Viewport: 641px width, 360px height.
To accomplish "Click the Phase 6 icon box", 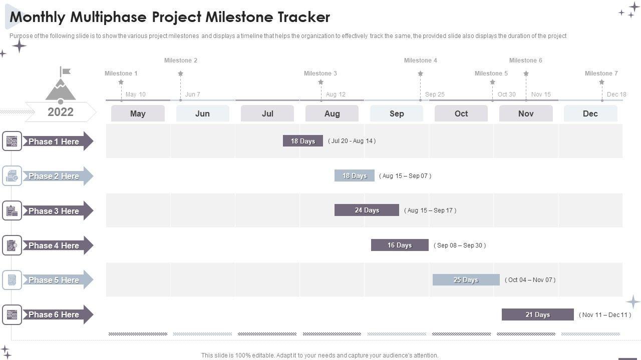I will click(12, 314).
